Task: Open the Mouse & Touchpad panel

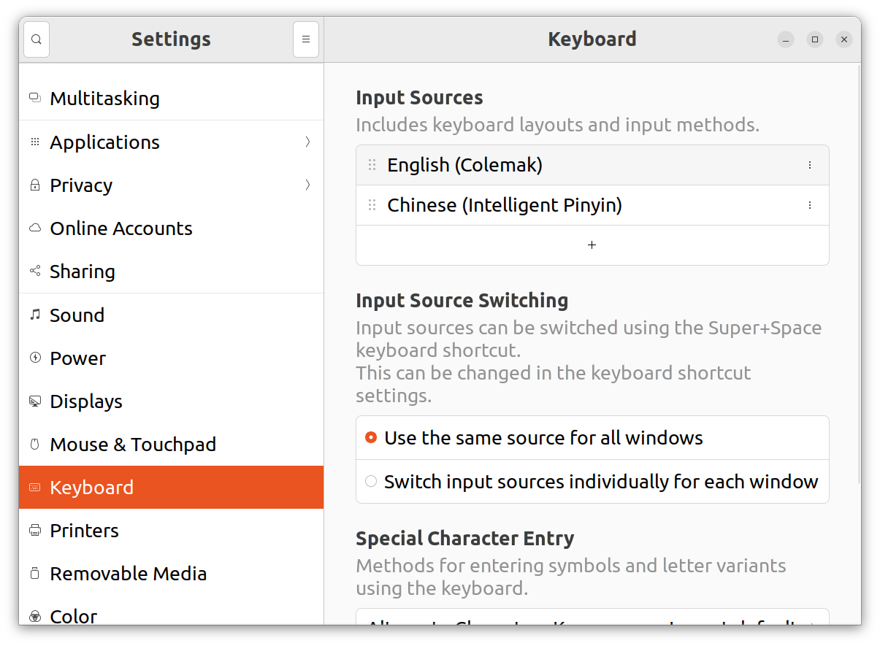Action: [x=171, y=445]
